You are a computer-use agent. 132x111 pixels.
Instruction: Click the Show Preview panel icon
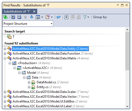pos(38,17)
